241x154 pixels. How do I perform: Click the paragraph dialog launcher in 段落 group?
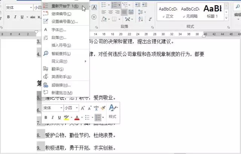[152, 27]
